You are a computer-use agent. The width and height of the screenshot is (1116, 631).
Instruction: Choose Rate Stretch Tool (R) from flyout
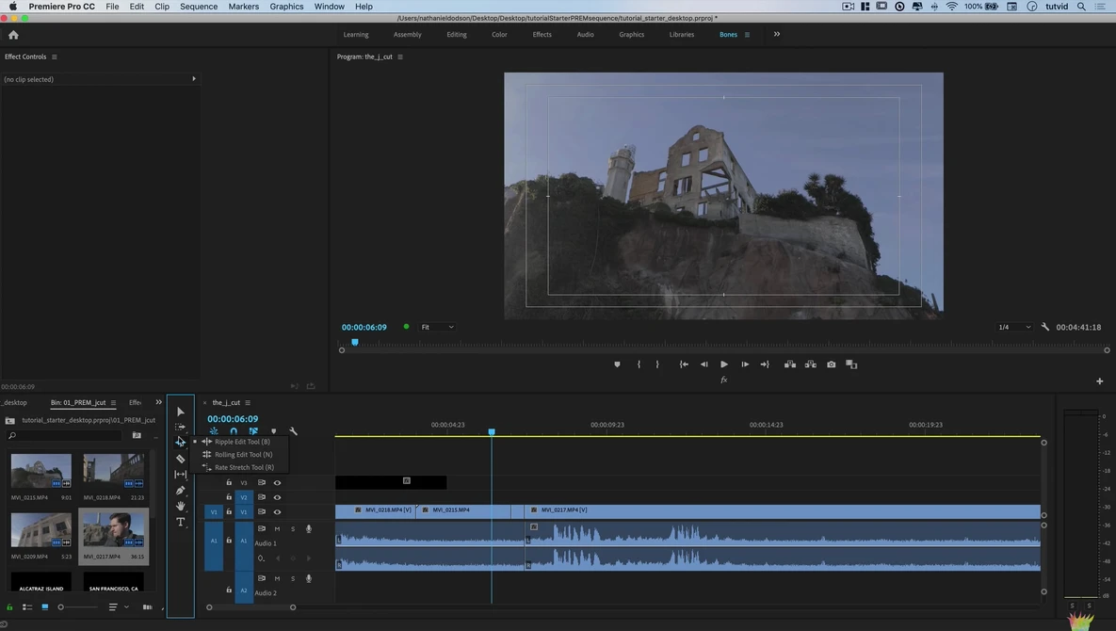(x=238, y=467)
